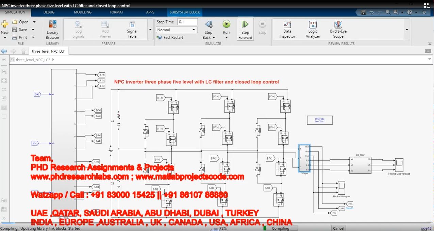
Task: Click the Compiling progress bar
Action: [x=280, y=228]
